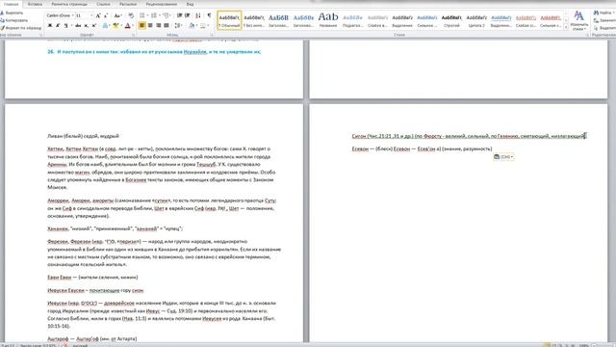Click the Выделить button
Viewport: 616px width, 347px height.
point(605,28)
